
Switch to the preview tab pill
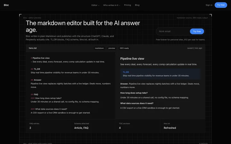(x=112, y=48)
